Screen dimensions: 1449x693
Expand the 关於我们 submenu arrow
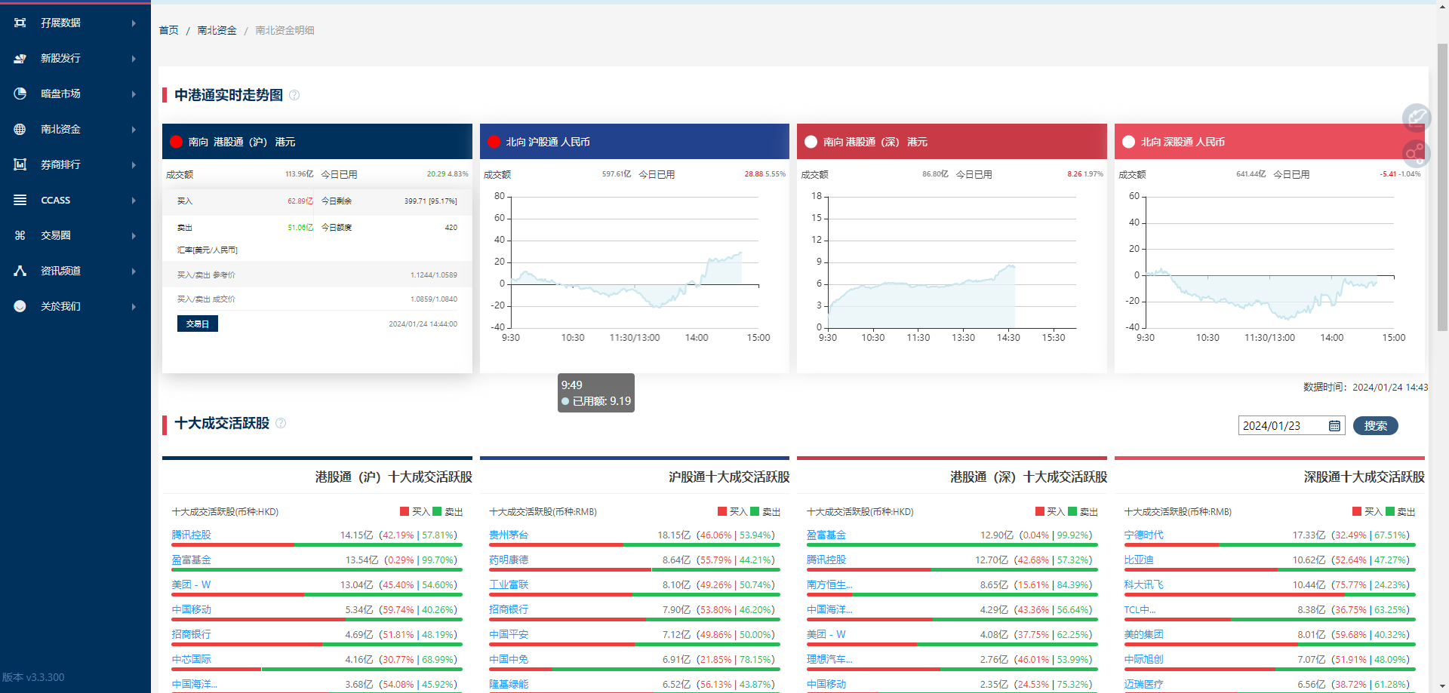point(134,306)
